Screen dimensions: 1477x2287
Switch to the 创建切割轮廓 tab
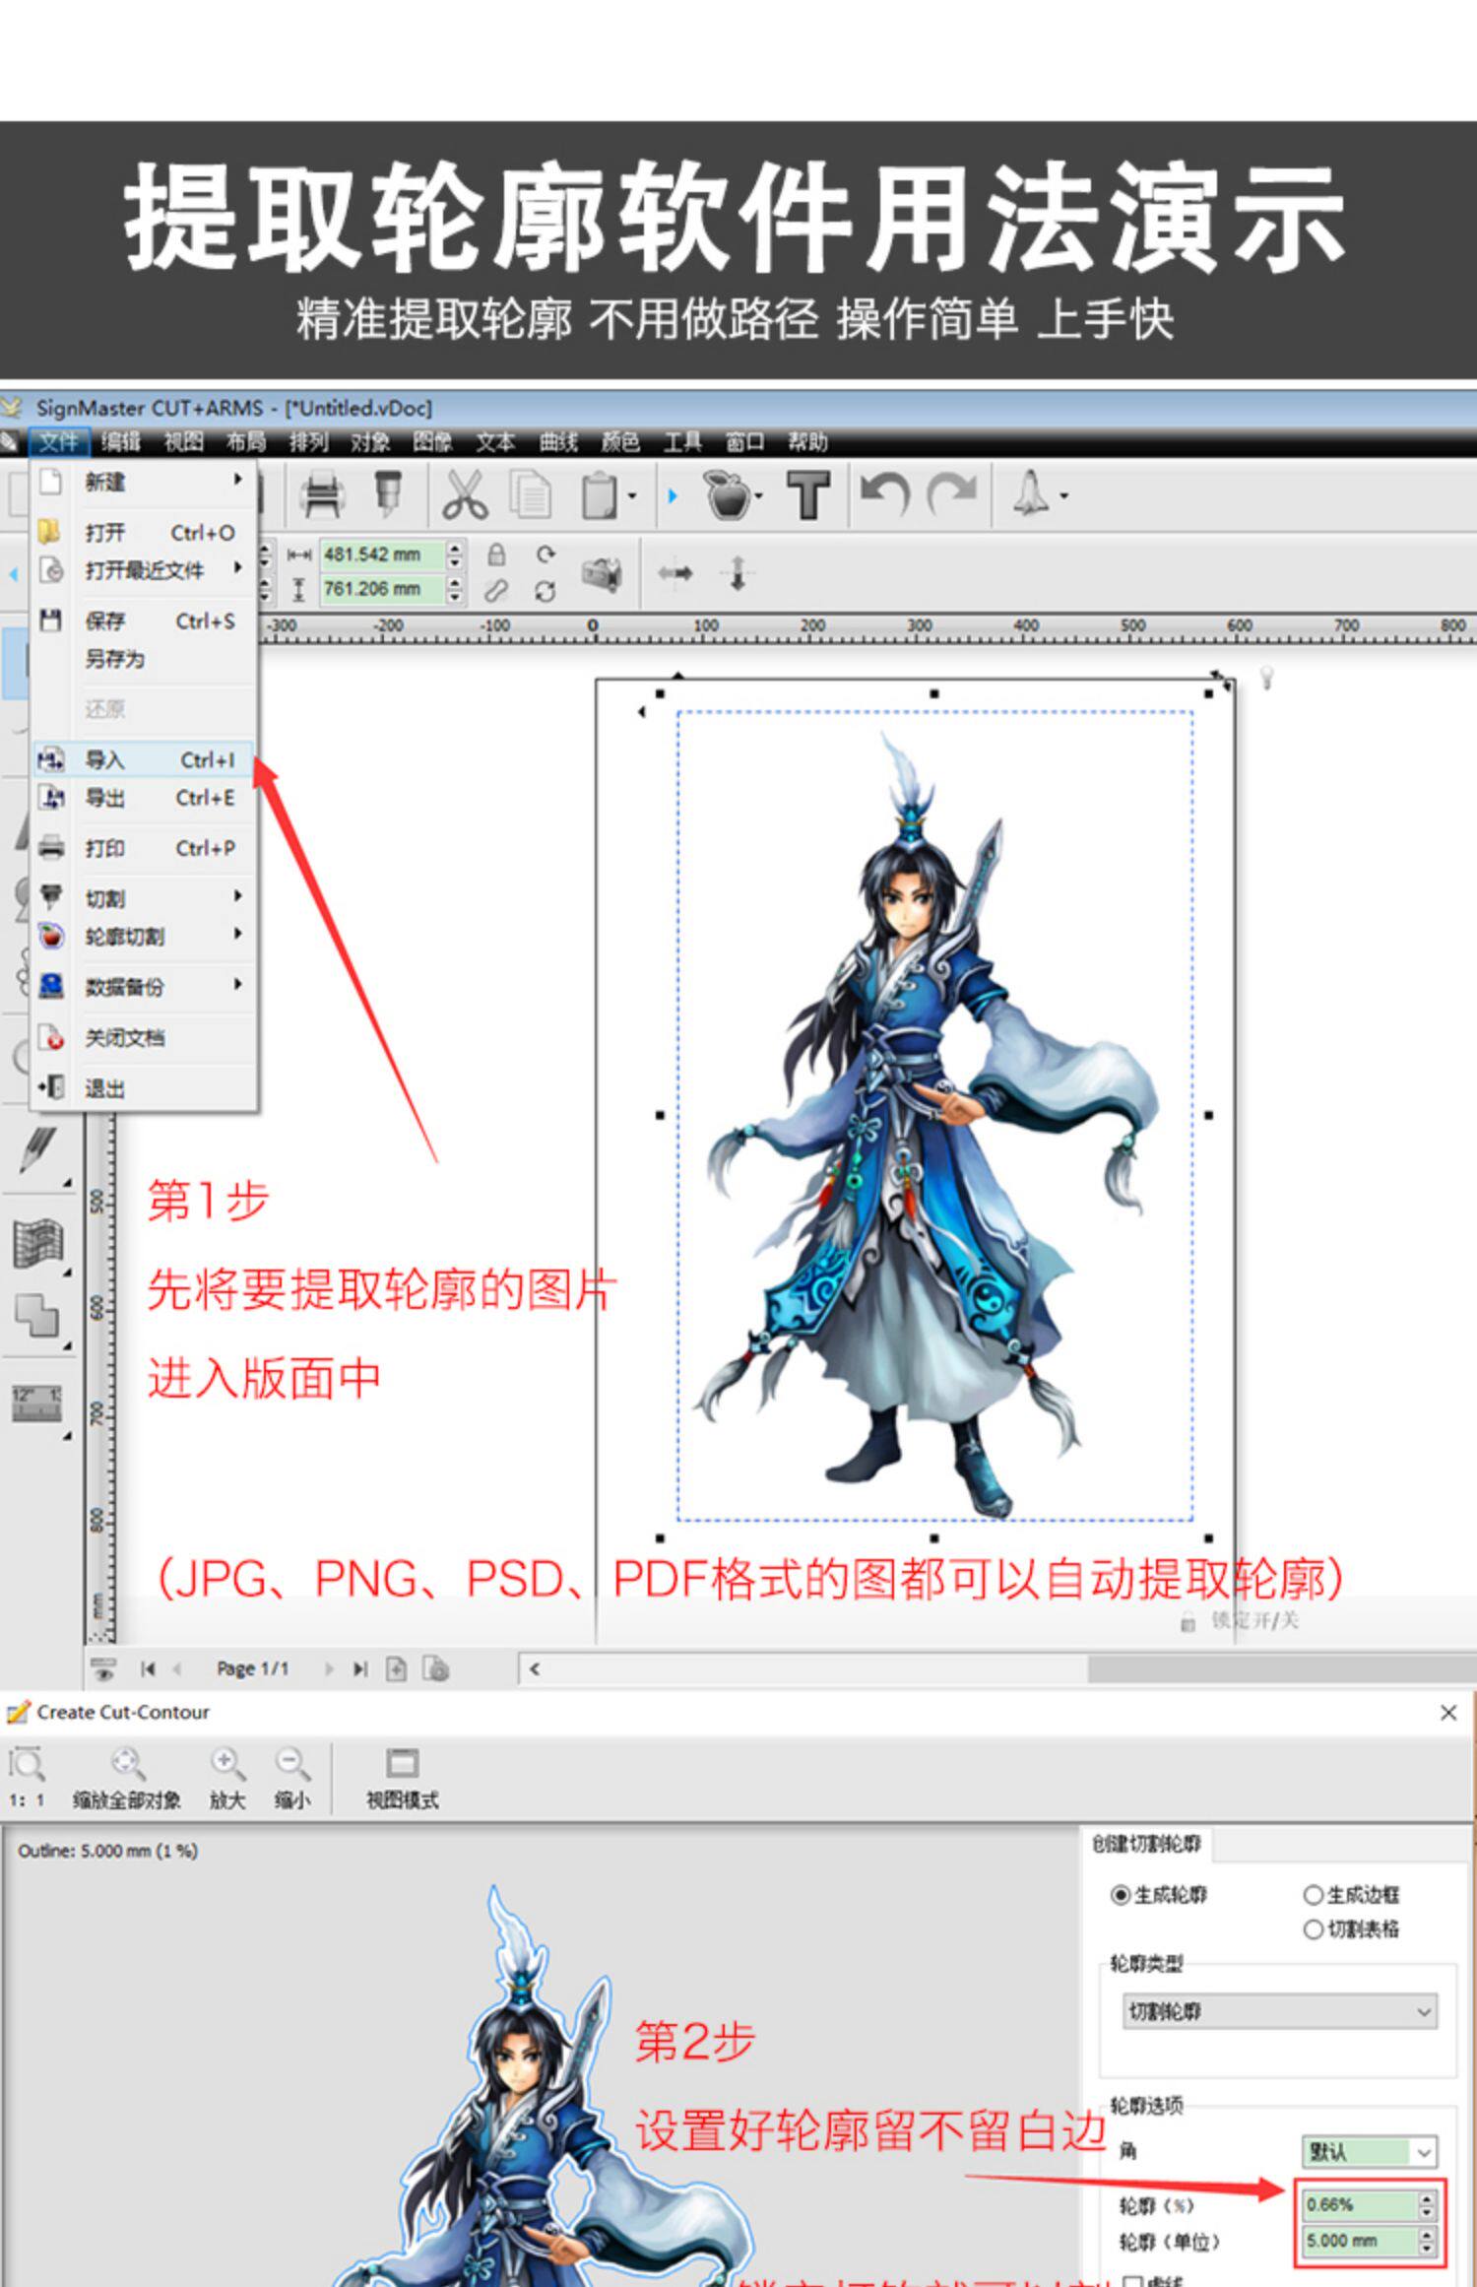1146,1844
